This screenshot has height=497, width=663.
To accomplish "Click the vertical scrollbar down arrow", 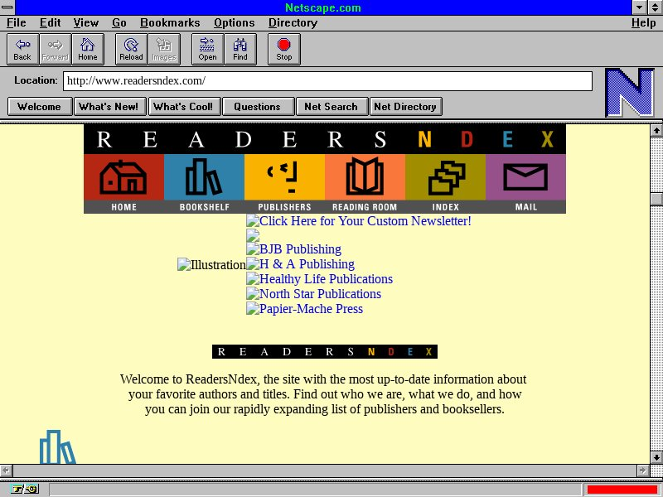I will coord(656,457).
